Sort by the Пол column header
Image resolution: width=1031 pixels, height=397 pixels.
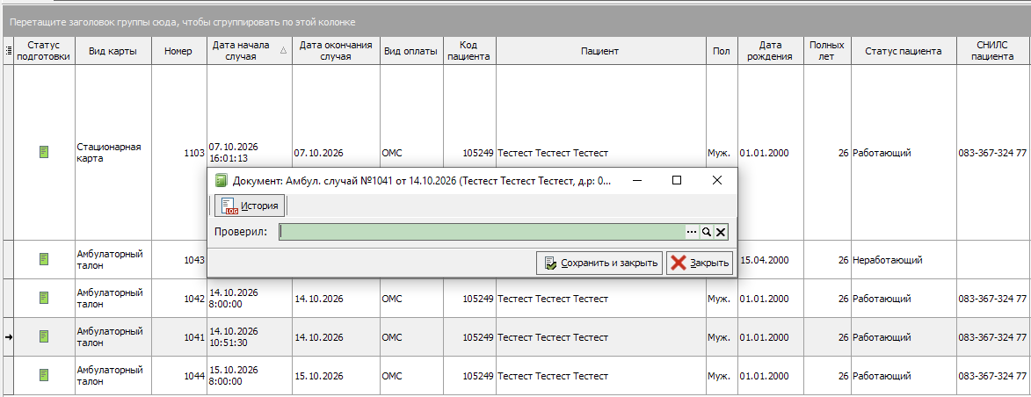pyautogui.click(x=722, y=51)
